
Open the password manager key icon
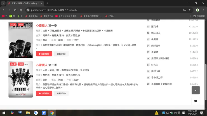pyautogui.click(x=184, y=10)
